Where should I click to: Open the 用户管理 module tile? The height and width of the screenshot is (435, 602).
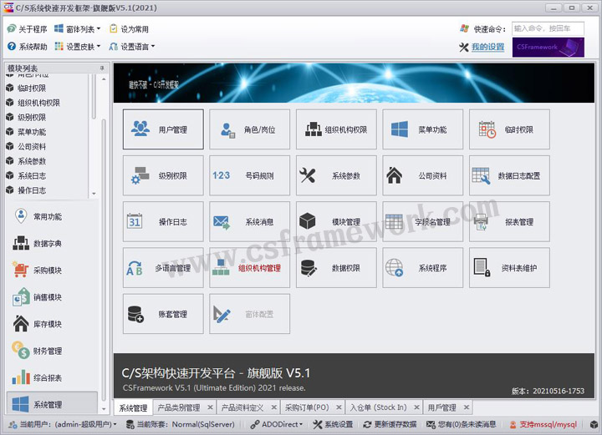[x=163, y=129]
